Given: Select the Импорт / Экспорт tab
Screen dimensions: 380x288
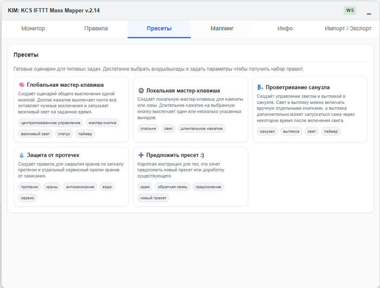Looking at the screenshot, I should point(348,29).
